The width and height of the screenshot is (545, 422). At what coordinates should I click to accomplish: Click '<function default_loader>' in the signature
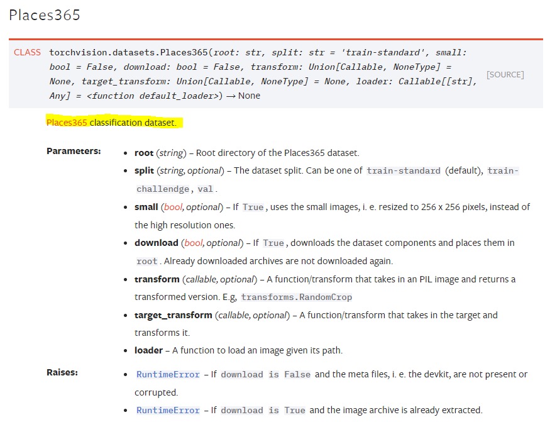click(154, 96)
